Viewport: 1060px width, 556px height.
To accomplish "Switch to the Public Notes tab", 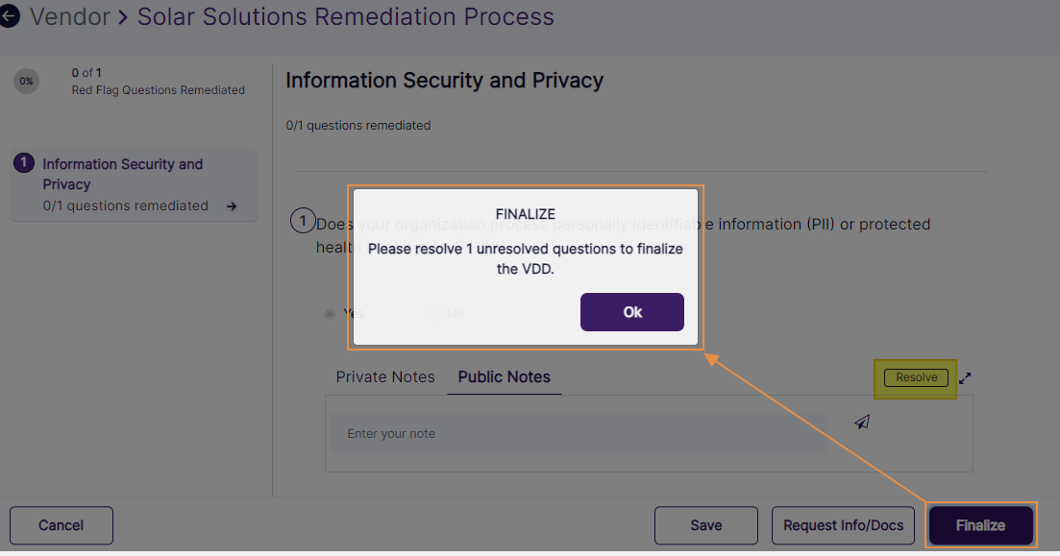I will (x=504, y=376).
